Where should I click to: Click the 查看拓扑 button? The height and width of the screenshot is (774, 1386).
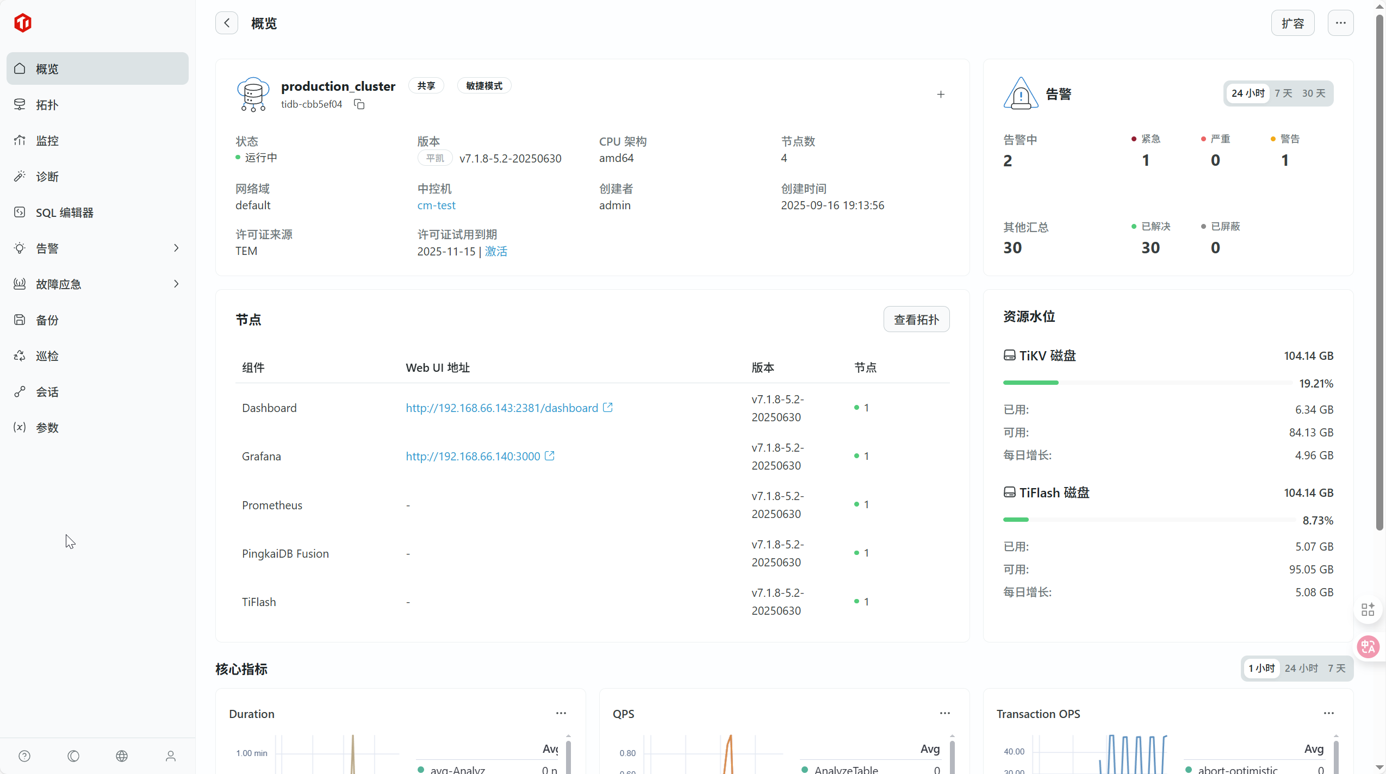[x=916, y=320]
